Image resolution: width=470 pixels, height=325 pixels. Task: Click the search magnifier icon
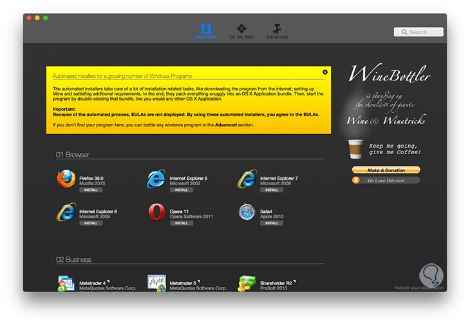(x=404, y=32)
